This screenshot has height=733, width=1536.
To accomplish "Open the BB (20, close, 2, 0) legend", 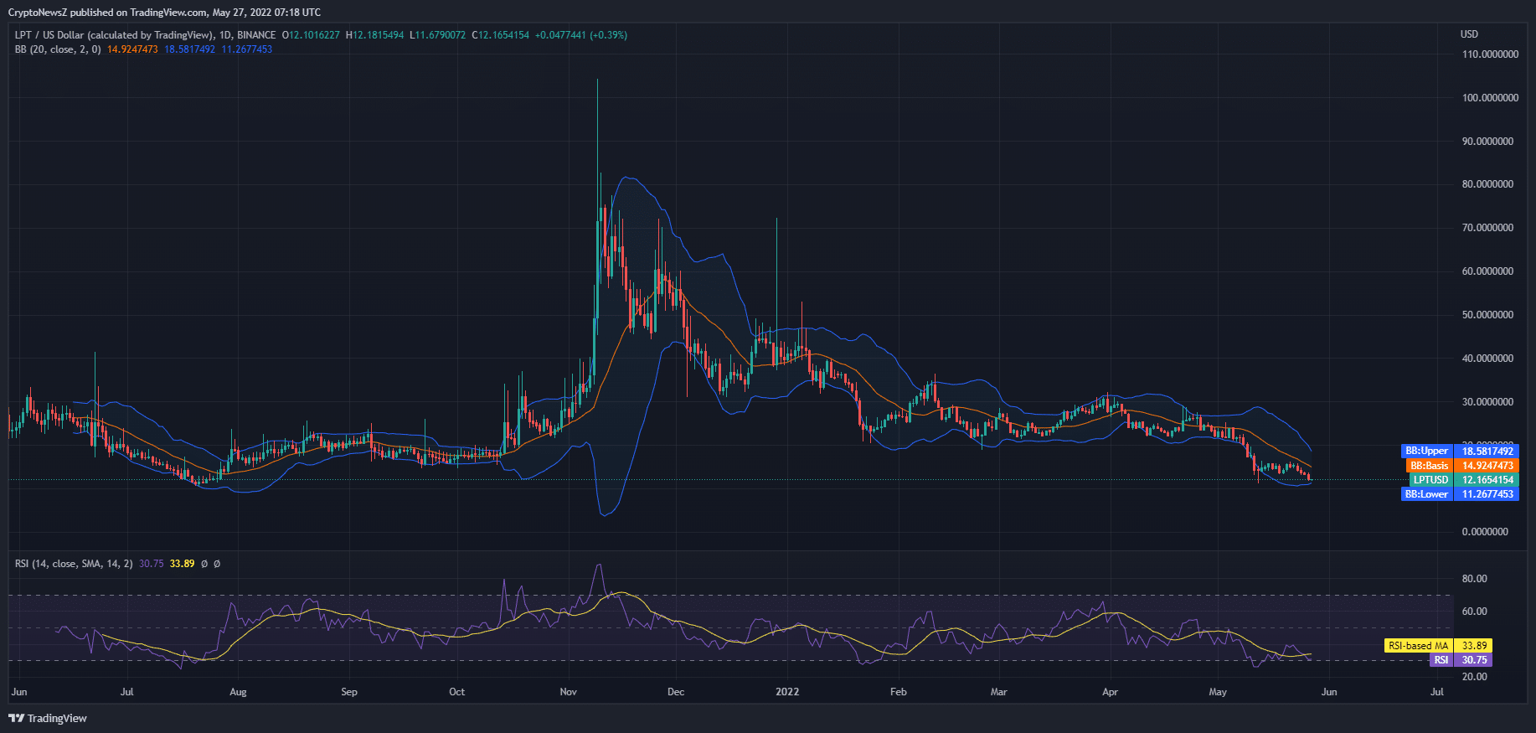I will [x=58, y=49].
